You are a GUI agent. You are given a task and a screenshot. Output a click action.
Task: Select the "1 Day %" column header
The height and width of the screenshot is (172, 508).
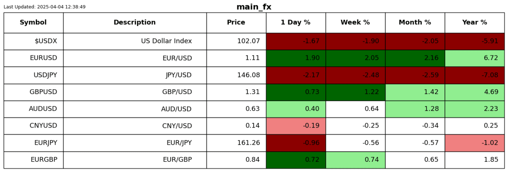point(296,23)
